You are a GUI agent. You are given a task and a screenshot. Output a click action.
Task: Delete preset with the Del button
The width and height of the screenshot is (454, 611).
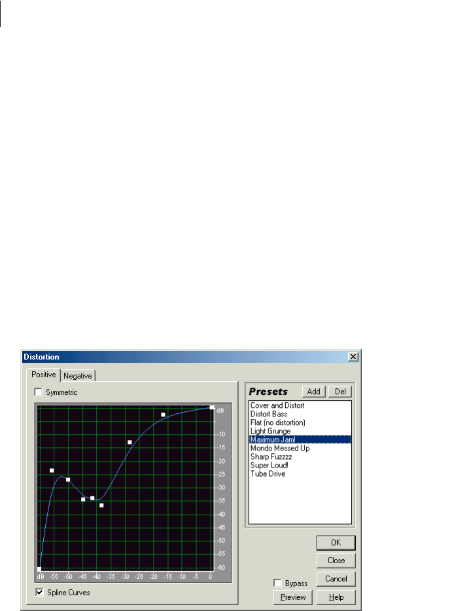point(340,391)
